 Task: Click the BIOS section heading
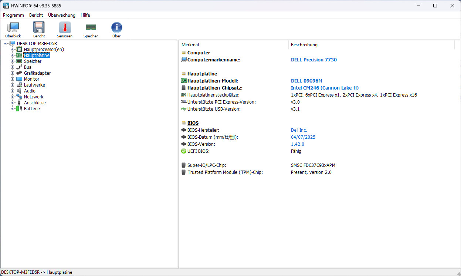click(193, 123)
